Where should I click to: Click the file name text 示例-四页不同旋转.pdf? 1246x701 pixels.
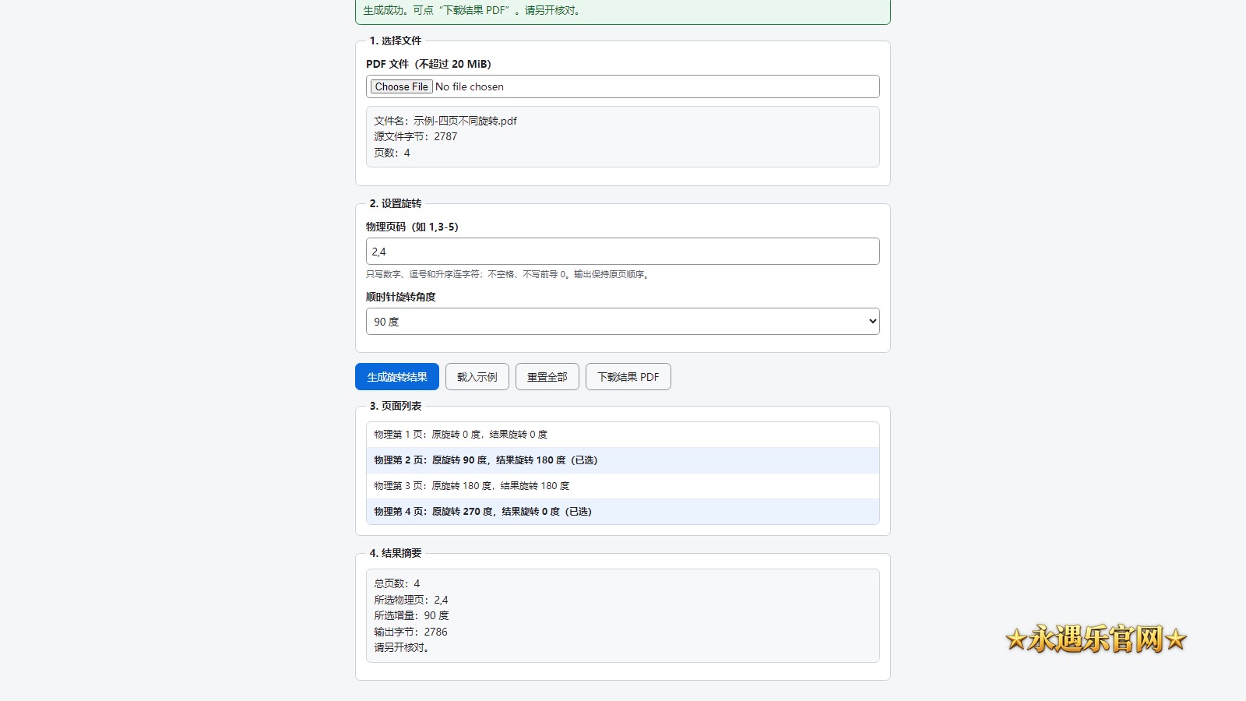click(465, 121)
